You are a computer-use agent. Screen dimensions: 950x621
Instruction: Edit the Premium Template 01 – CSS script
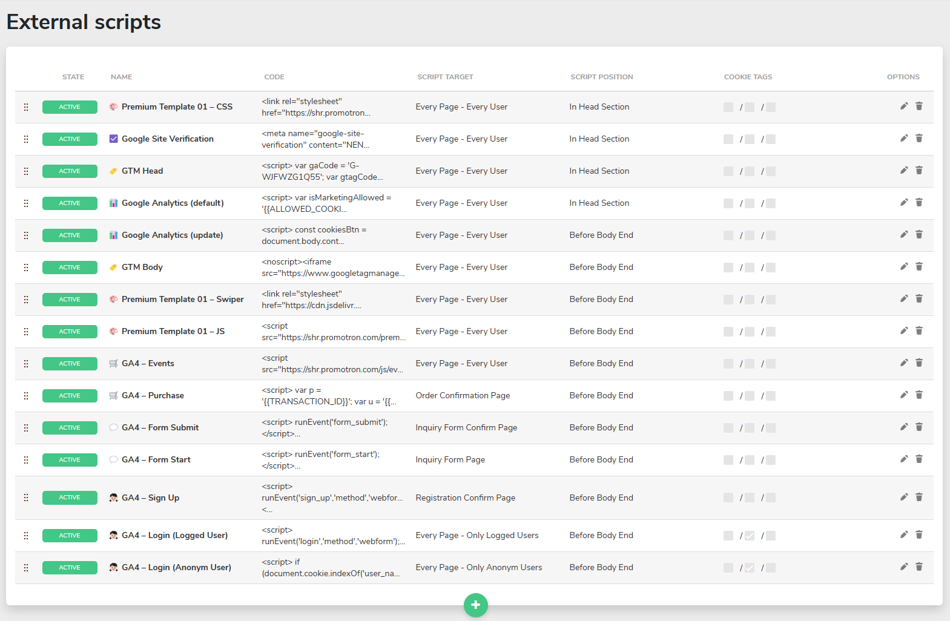tap(904, 106)
